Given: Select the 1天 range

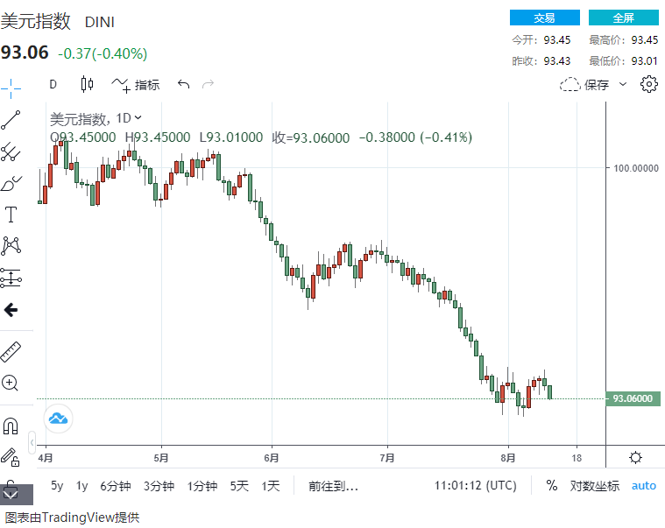Looking at the screenshot, I should pyautogui.click(x=271, y=486).
